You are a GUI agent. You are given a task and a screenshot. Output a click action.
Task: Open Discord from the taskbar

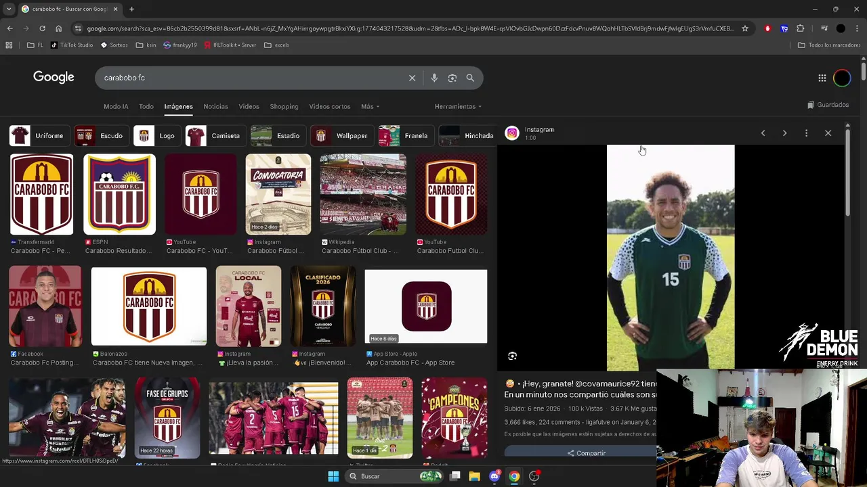point(494,476)
